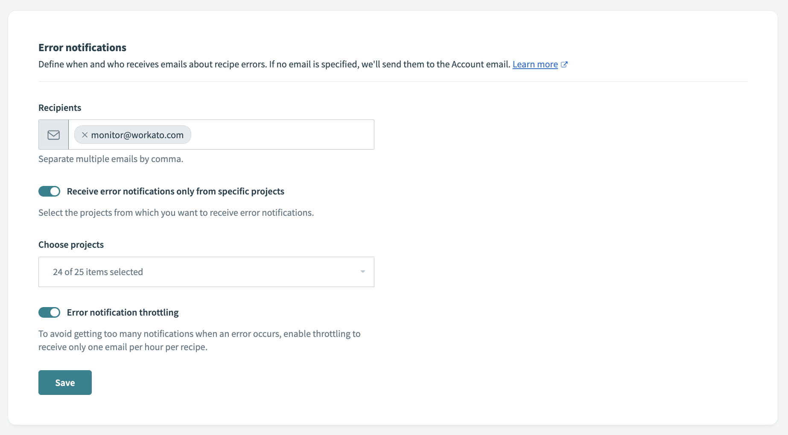Click the external link icon after Learn more
Image resolution: width=788 pixels, height=435 pixels.
[564, 64]
